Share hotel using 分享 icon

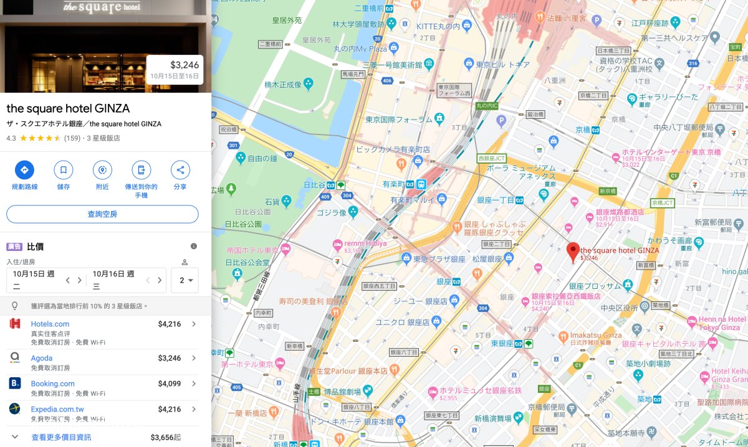[180, 170]
